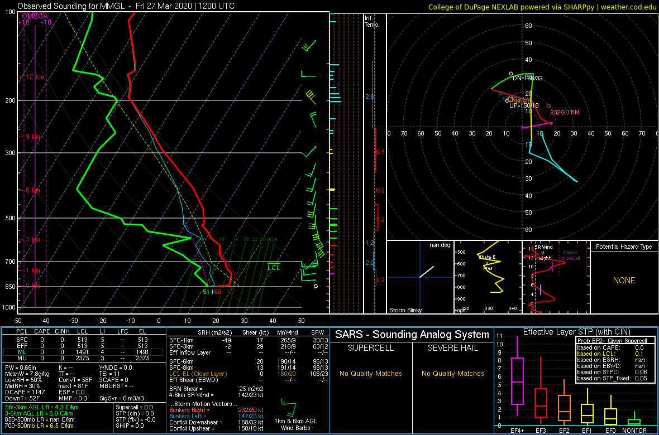
Task: Click the Observed Sounding for MMGL title
Action: 126,6
